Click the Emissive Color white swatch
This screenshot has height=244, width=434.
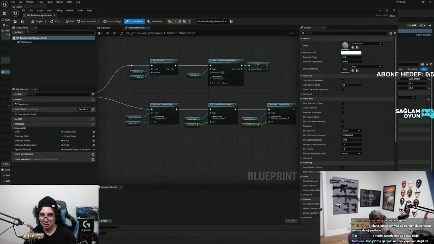[351, 53]
